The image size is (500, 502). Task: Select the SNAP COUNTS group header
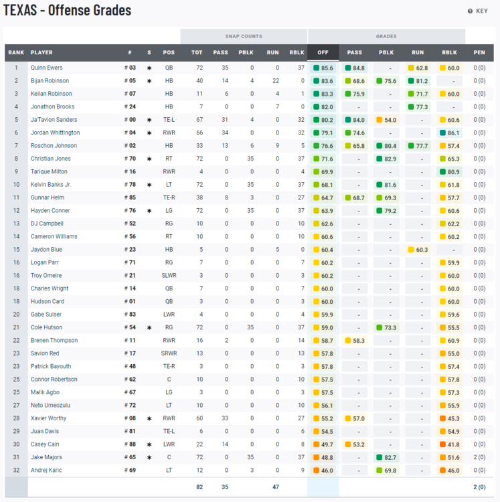(243, 36)
